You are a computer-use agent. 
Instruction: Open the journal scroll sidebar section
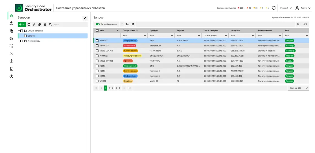click(x=12, y=69)
